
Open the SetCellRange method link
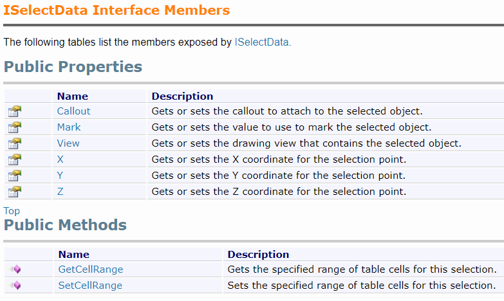90,286
